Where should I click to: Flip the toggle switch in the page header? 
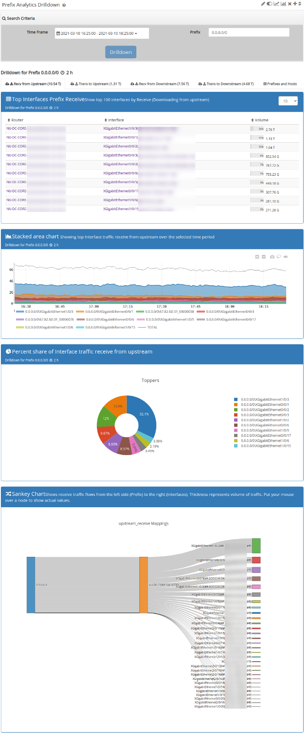click(269, 4)
